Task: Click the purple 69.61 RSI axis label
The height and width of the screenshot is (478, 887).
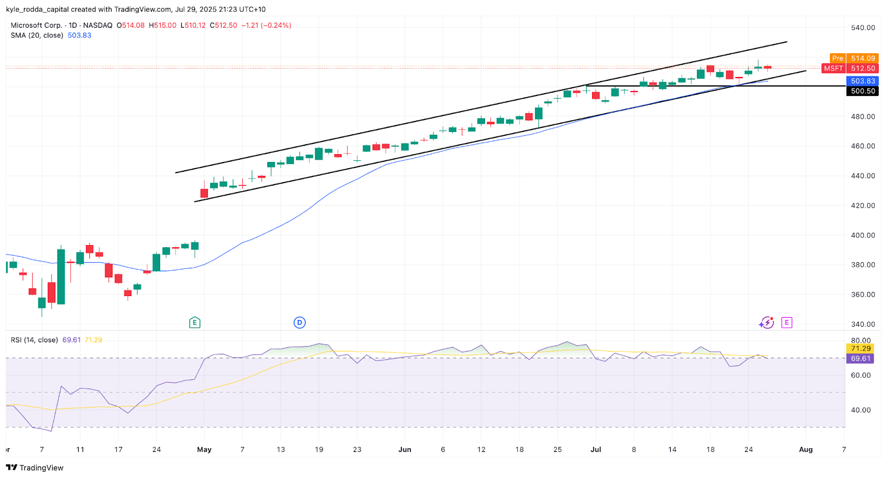Action: point(860,359)
